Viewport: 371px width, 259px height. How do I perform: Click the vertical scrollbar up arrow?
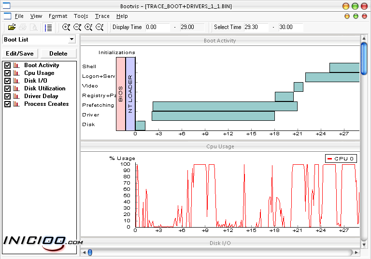pyautogui.click(x=364, y=38)
